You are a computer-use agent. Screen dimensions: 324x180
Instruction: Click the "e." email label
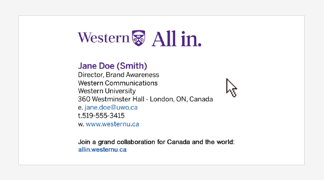81,108
